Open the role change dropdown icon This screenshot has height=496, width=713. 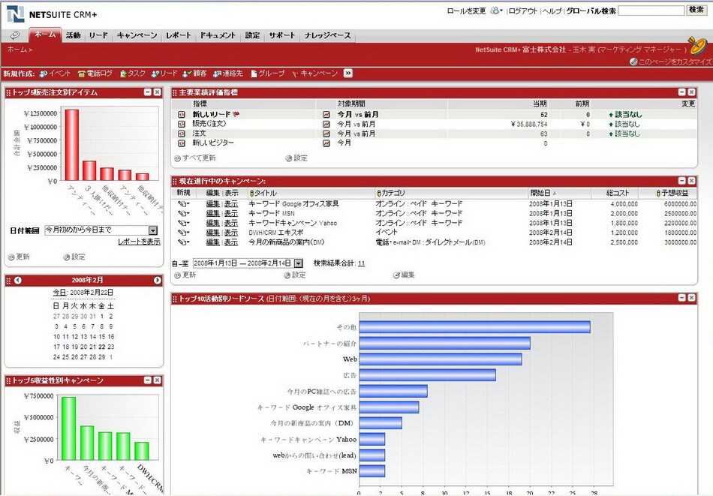coord(496,11)
